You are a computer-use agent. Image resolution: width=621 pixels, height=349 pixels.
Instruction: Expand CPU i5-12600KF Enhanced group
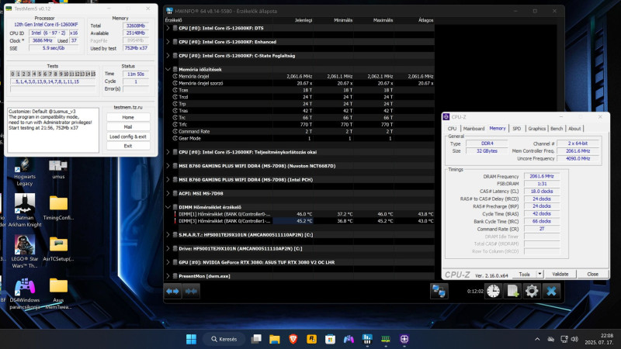pyautogui.click(x=168, y=42)
